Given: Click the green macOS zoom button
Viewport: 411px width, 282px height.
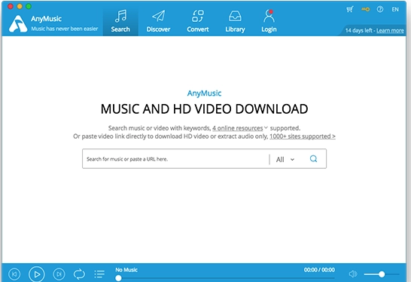Looking at the screenshot, I should coord(29,6).
